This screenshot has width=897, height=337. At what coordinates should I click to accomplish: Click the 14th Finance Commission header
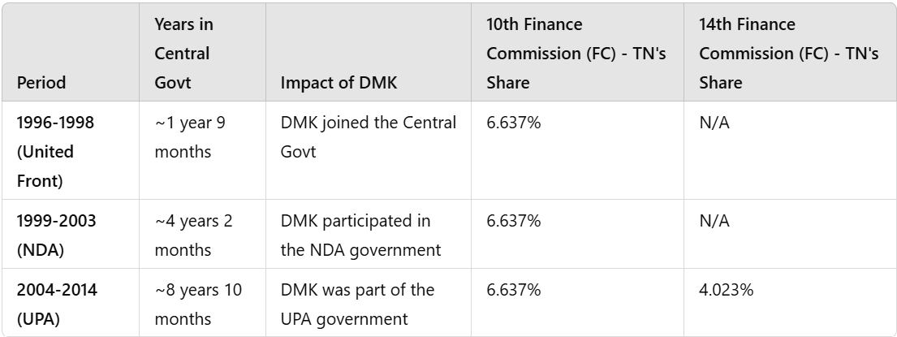pyautogui.click(x=788, y=54)
